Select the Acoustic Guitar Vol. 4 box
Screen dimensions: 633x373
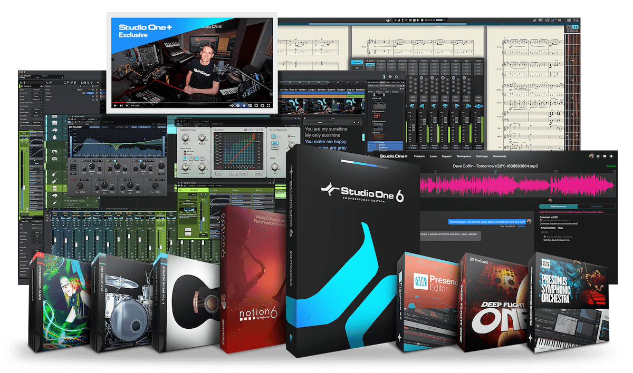[x=187, y=303]
